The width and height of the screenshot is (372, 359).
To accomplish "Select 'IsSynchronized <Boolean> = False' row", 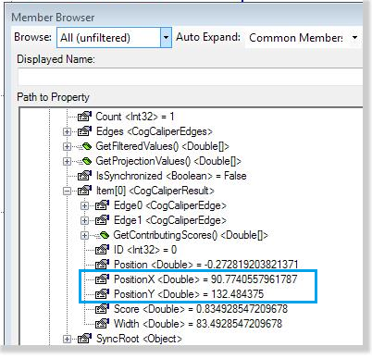I will [x=171, y=176].
